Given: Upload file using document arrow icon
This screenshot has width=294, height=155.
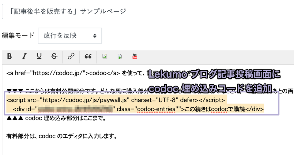Looking at the screenshot, I should tap(120, 56).
